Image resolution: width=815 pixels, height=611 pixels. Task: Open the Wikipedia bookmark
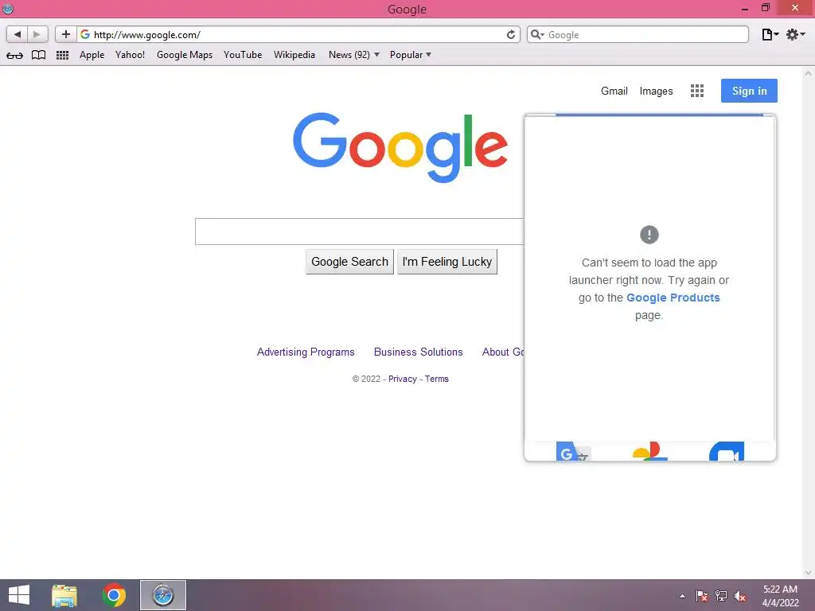pyautogui.click(x=294, y=55)
